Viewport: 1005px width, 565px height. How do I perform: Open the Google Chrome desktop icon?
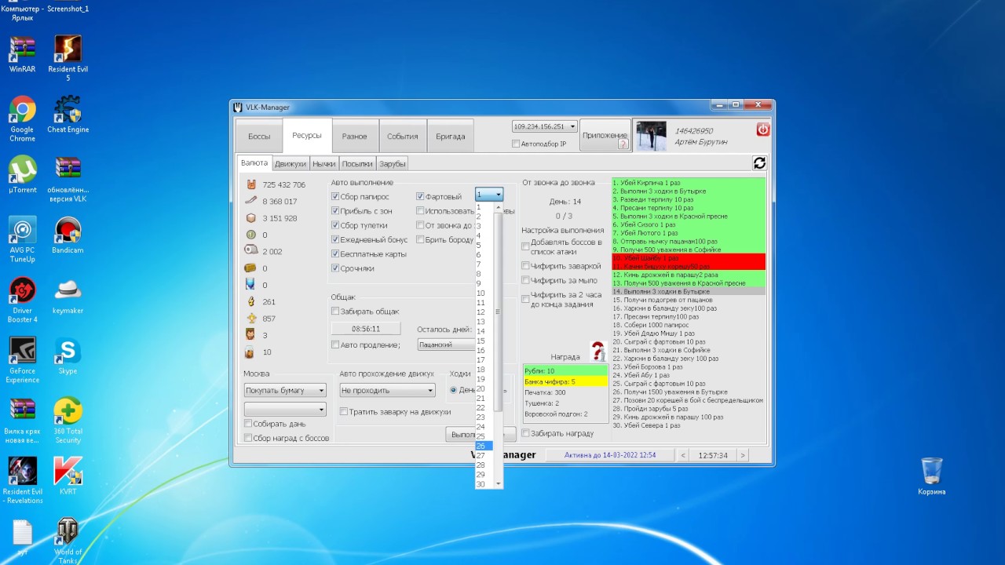click(x=22, y=118)
